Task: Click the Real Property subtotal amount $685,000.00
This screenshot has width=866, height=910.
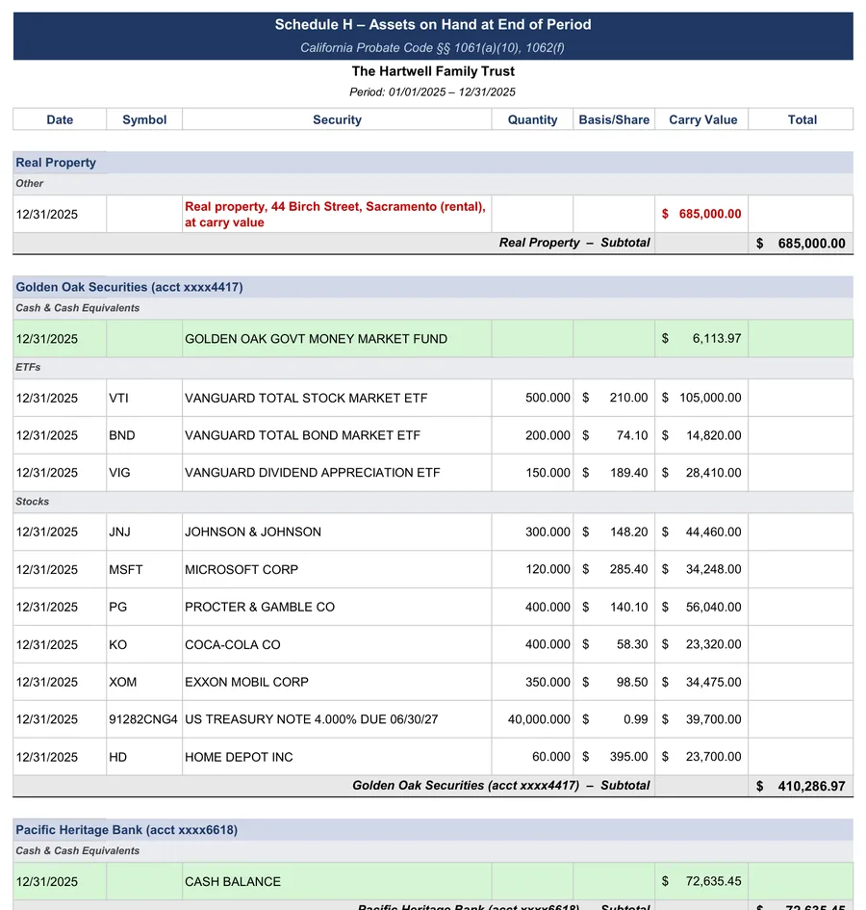Action: pyautogui.click(x=801, y=244)
